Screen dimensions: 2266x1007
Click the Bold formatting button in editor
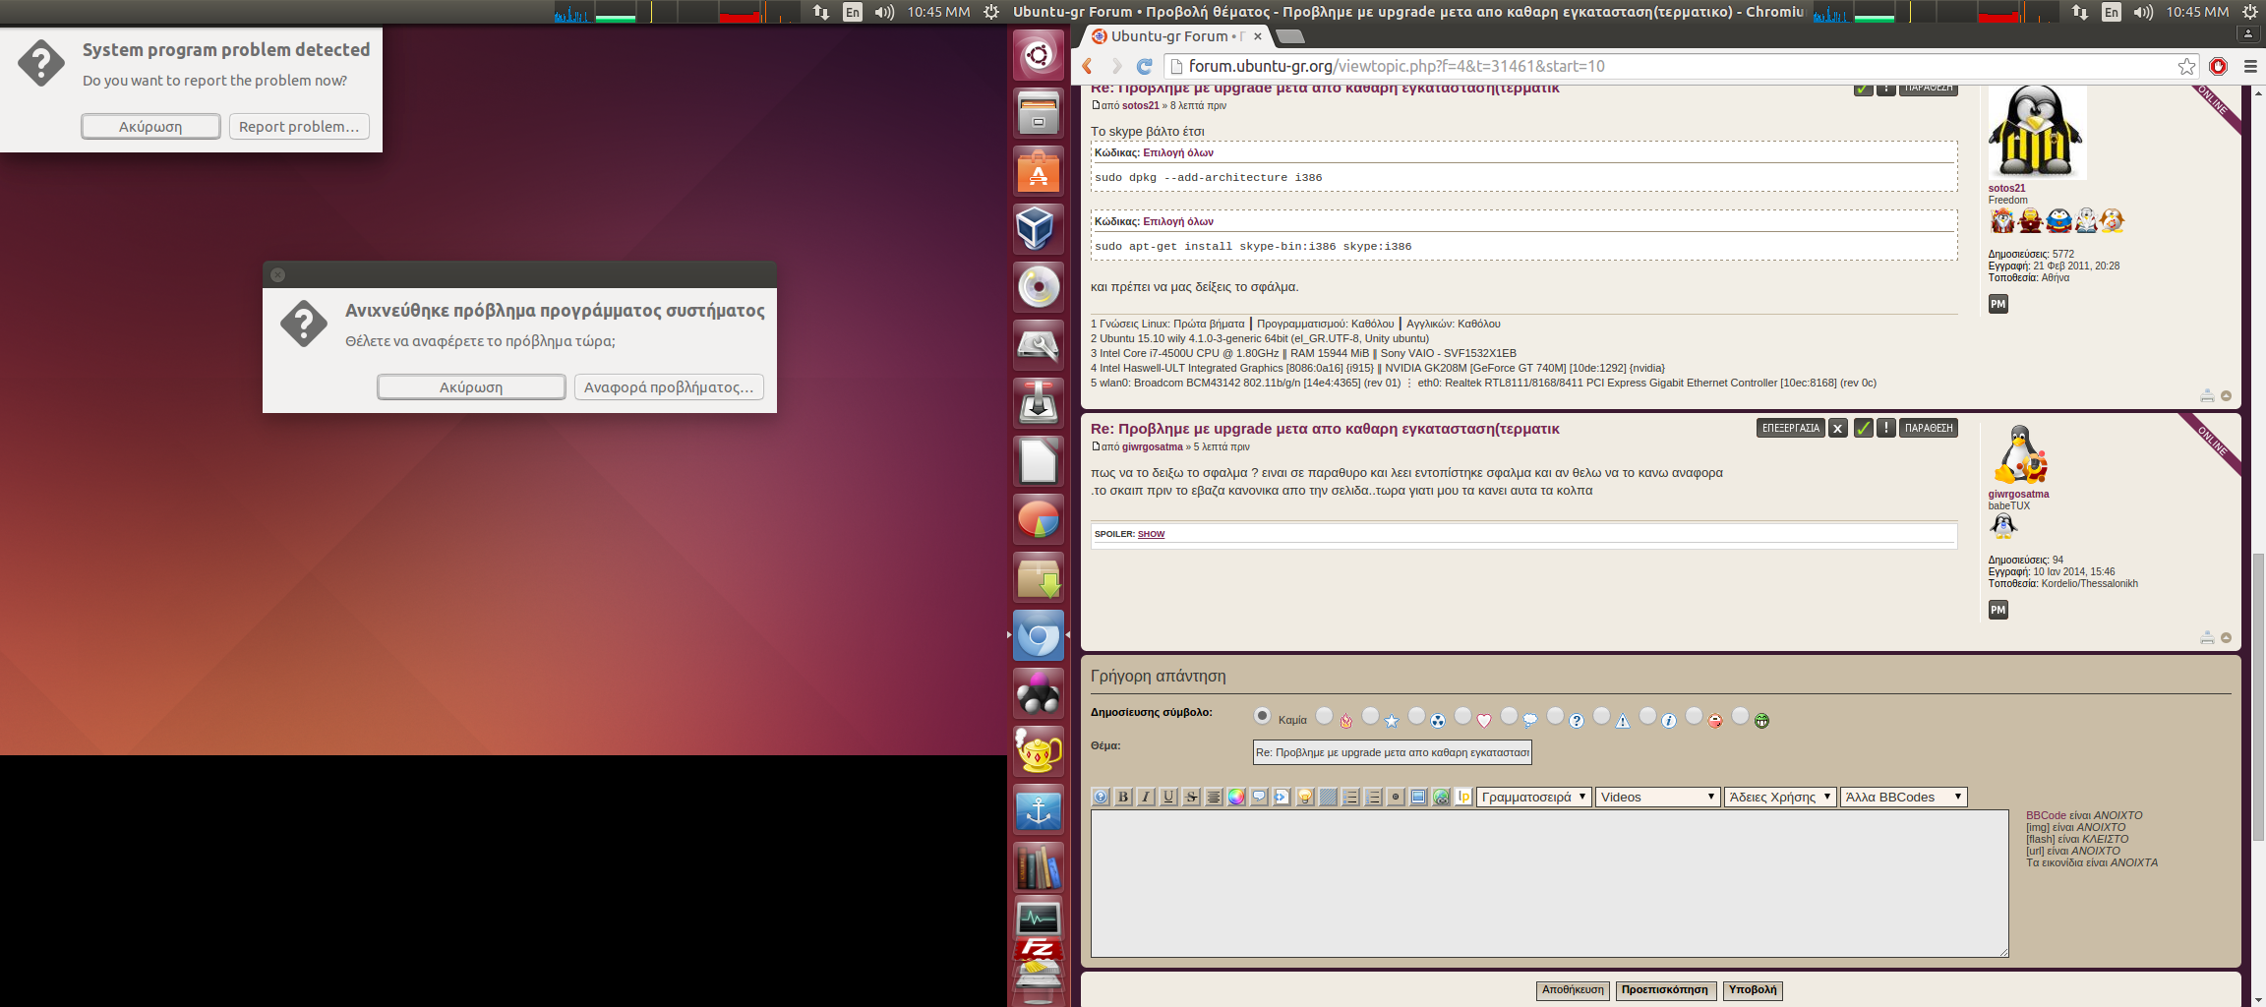point(1123,797)
